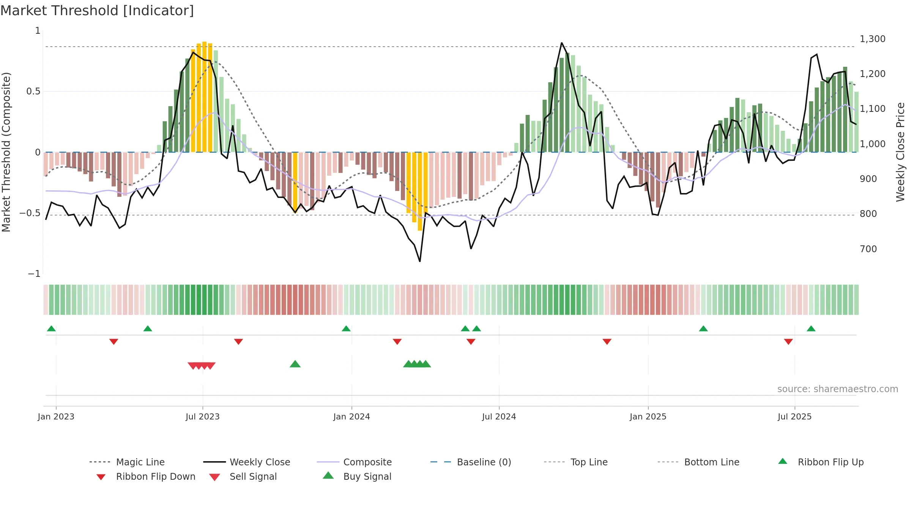Toggle the Weekly Close legend entry

coord(246,462)
